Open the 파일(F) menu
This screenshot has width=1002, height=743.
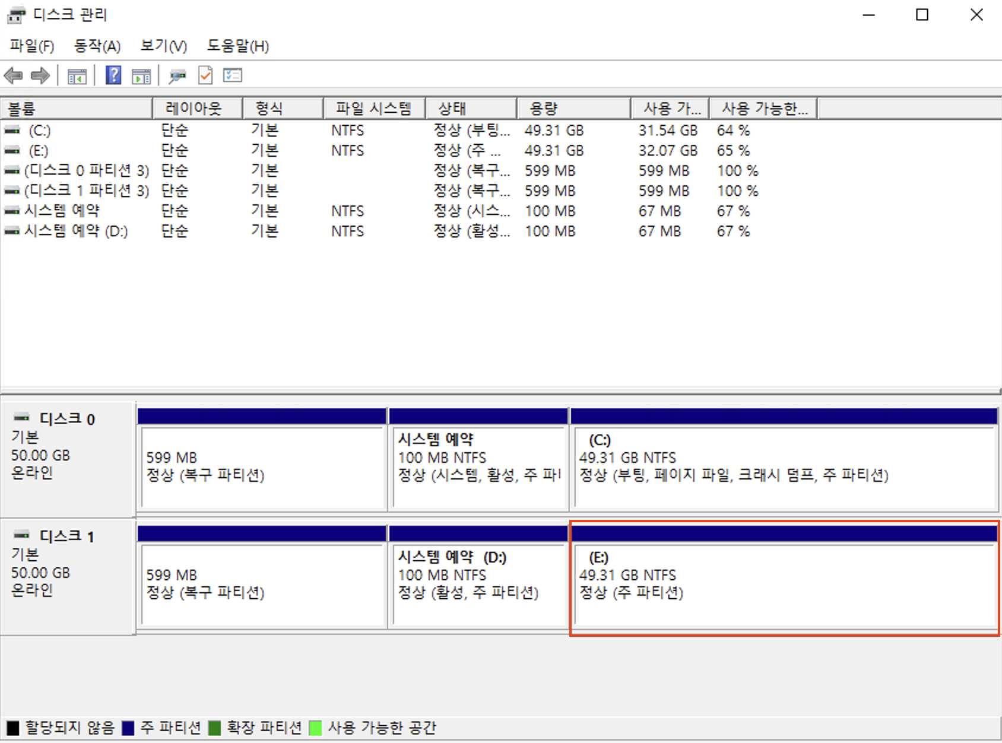pos(32,46)
